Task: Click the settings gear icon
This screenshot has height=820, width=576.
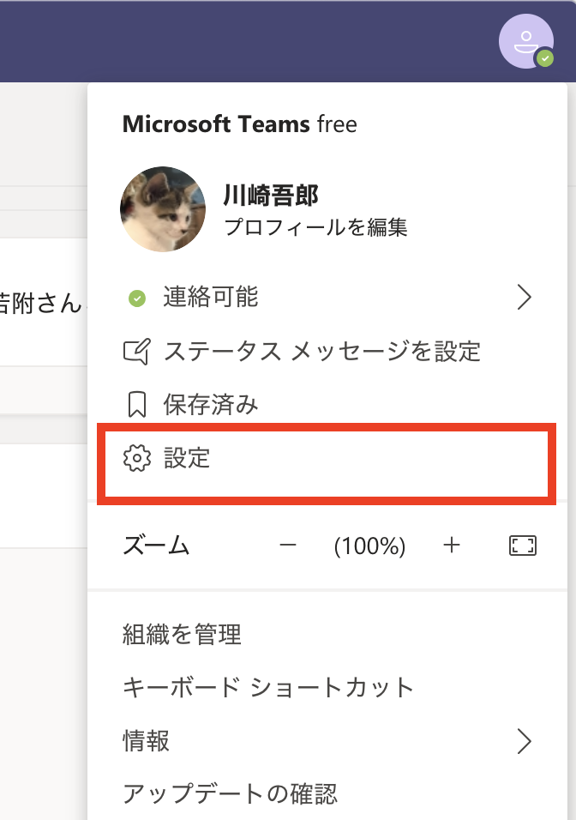Action: tap(136, 458)
